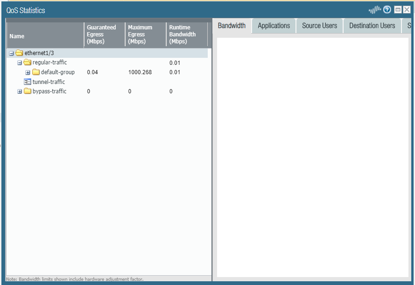
Task: Click the Palo Alto logo icon in title bar
Action: tap(375, 10)
